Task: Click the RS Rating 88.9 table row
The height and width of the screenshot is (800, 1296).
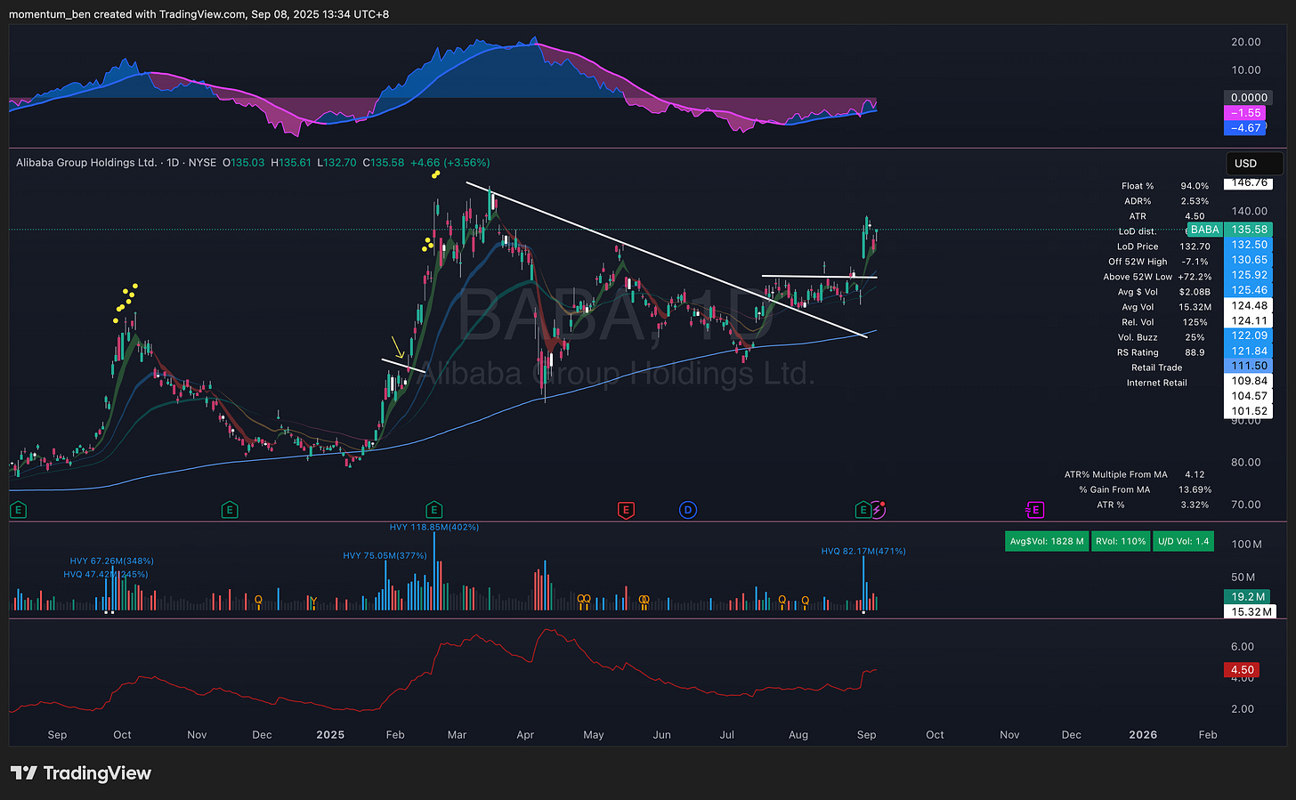Action: tap(1161, 352)
